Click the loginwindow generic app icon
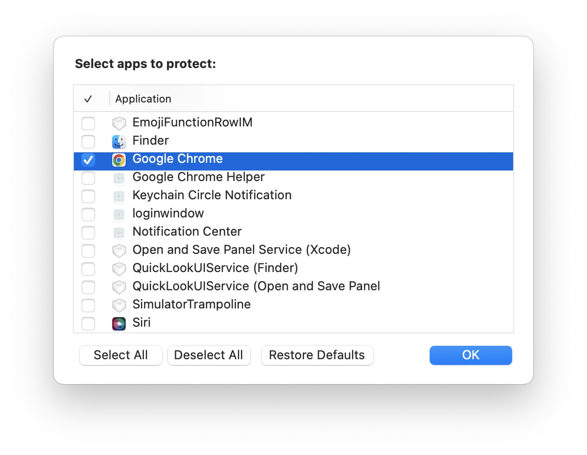 click(118, 214)
